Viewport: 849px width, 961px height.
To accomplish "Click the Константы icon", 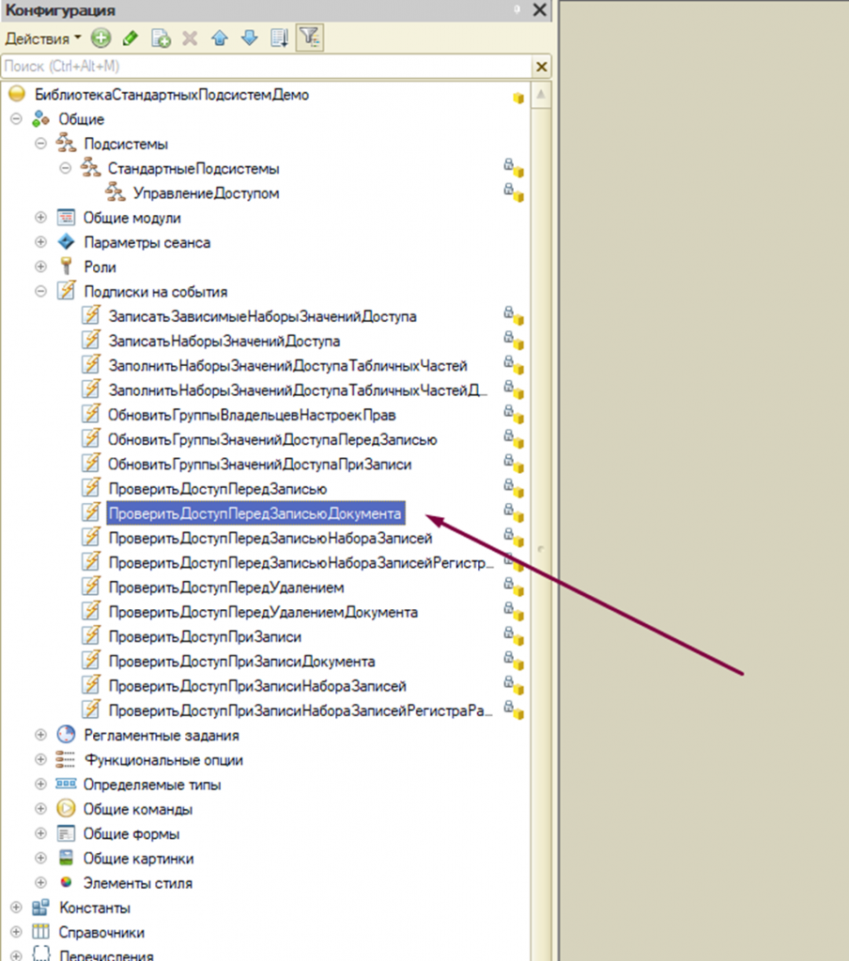I will coord(41,908).
